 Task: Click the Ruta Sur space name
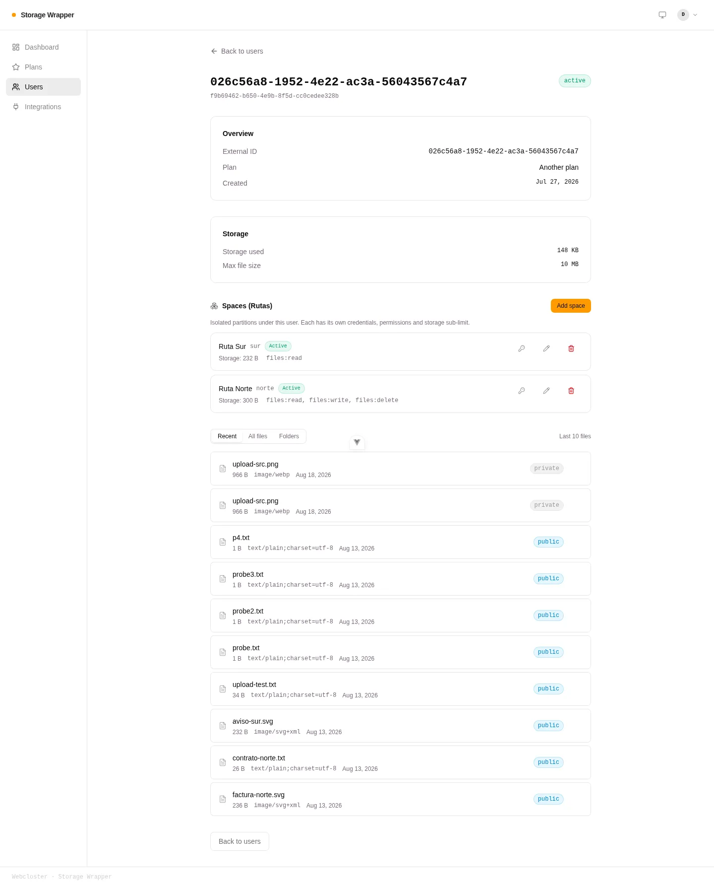232,346
